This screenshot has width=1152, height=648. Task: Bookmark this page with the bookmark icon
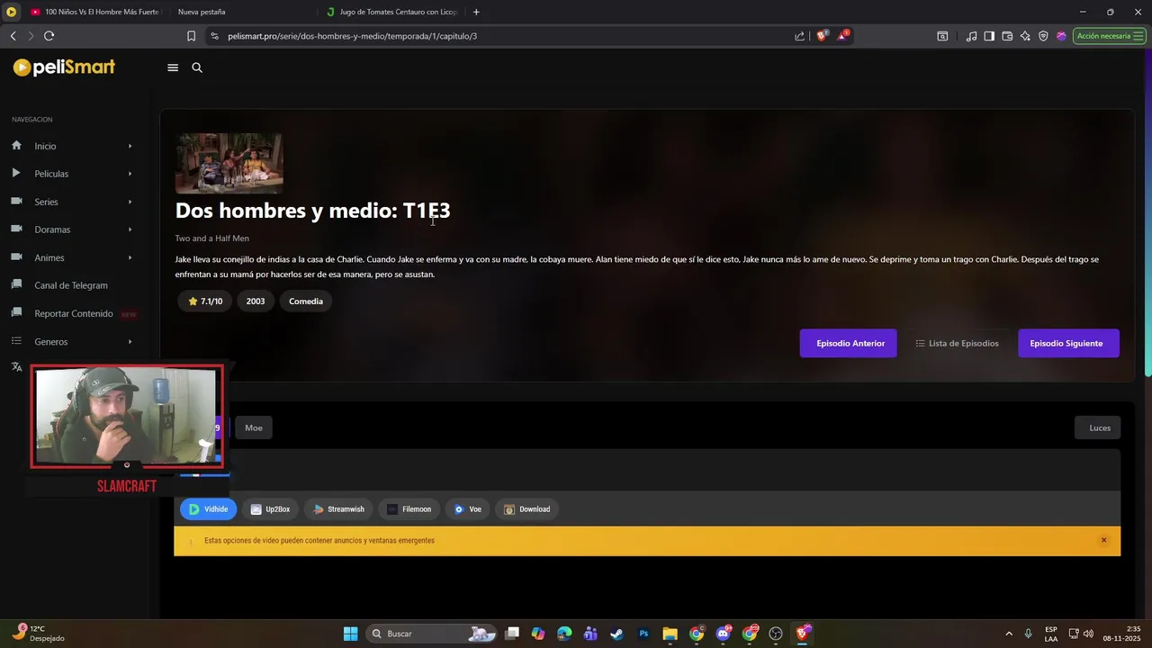[x=191, y=36]
